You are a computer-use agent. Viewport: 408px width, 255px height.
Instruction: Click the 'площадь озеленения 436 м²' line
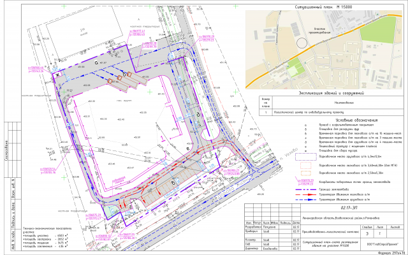(45, 246)
